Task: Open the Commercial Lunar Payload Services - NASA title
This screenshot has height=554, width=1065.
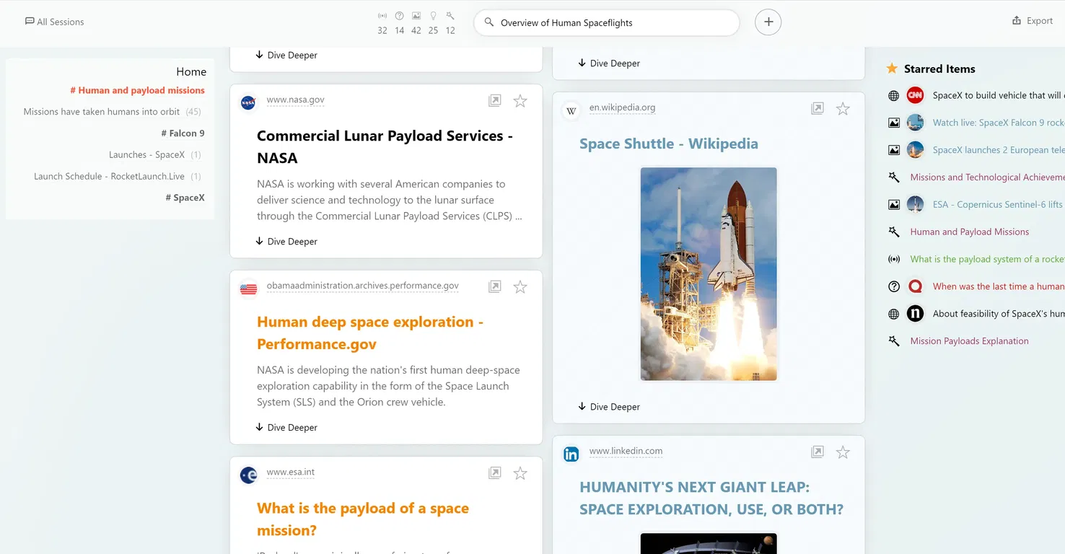Action: [x=385, y=146]
